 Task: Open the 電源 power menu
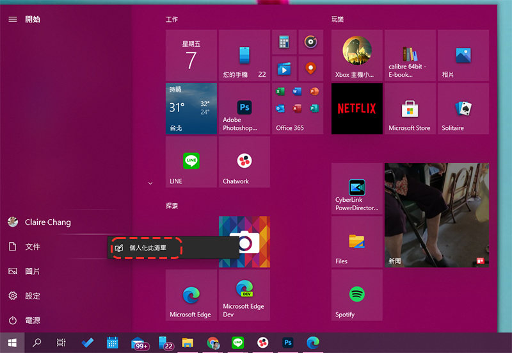point(32,320)
